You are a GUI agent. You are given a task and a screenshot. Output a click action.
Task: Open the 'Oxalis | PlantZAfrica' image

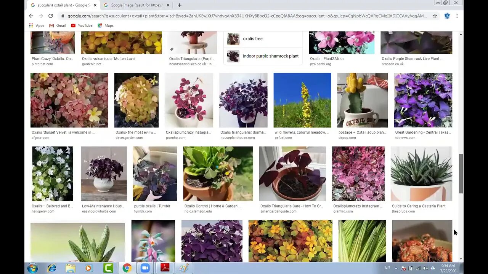342,43
